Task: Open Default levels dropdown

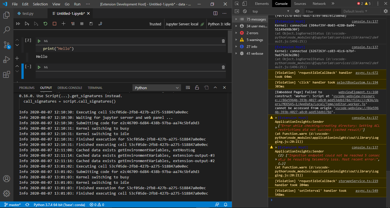Action: (x=355, y=11)
